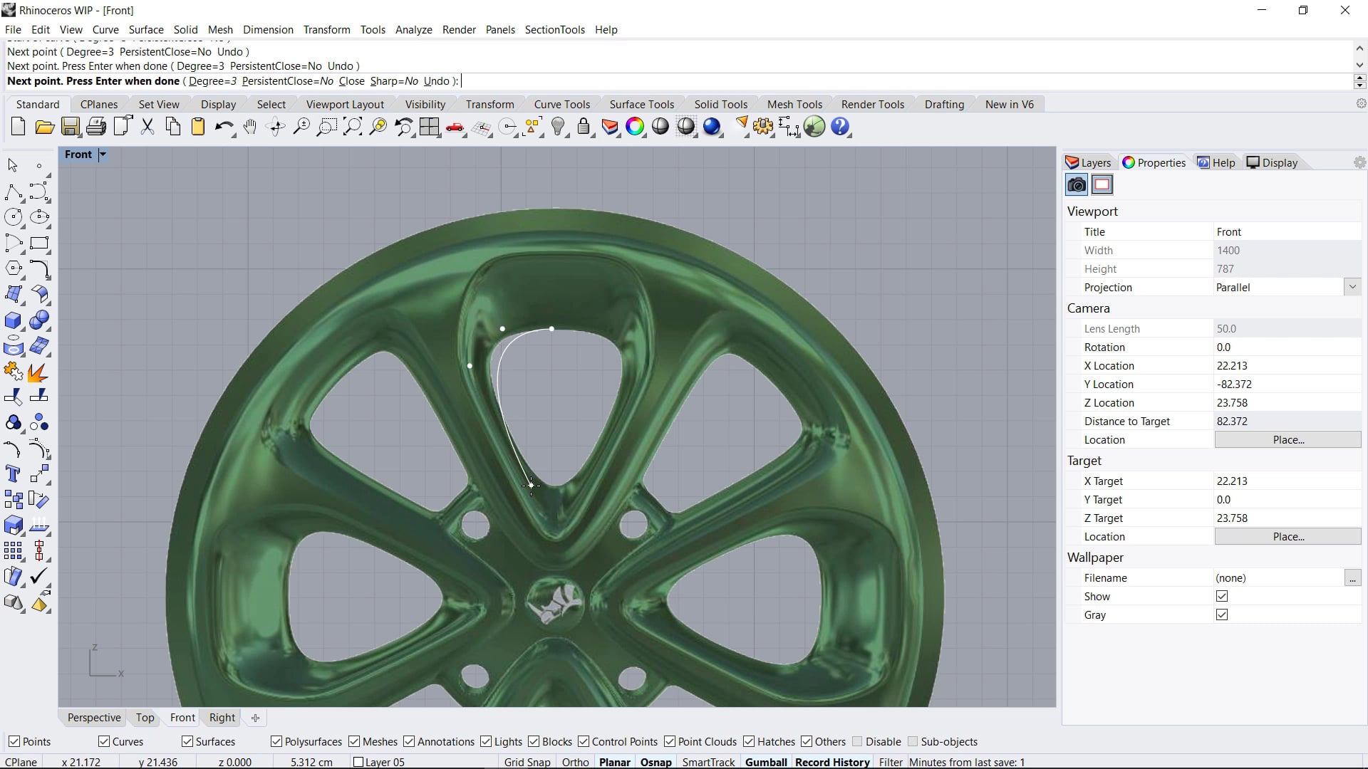Open the Help question mark icon
The image size is (1368, 769).
840,127
